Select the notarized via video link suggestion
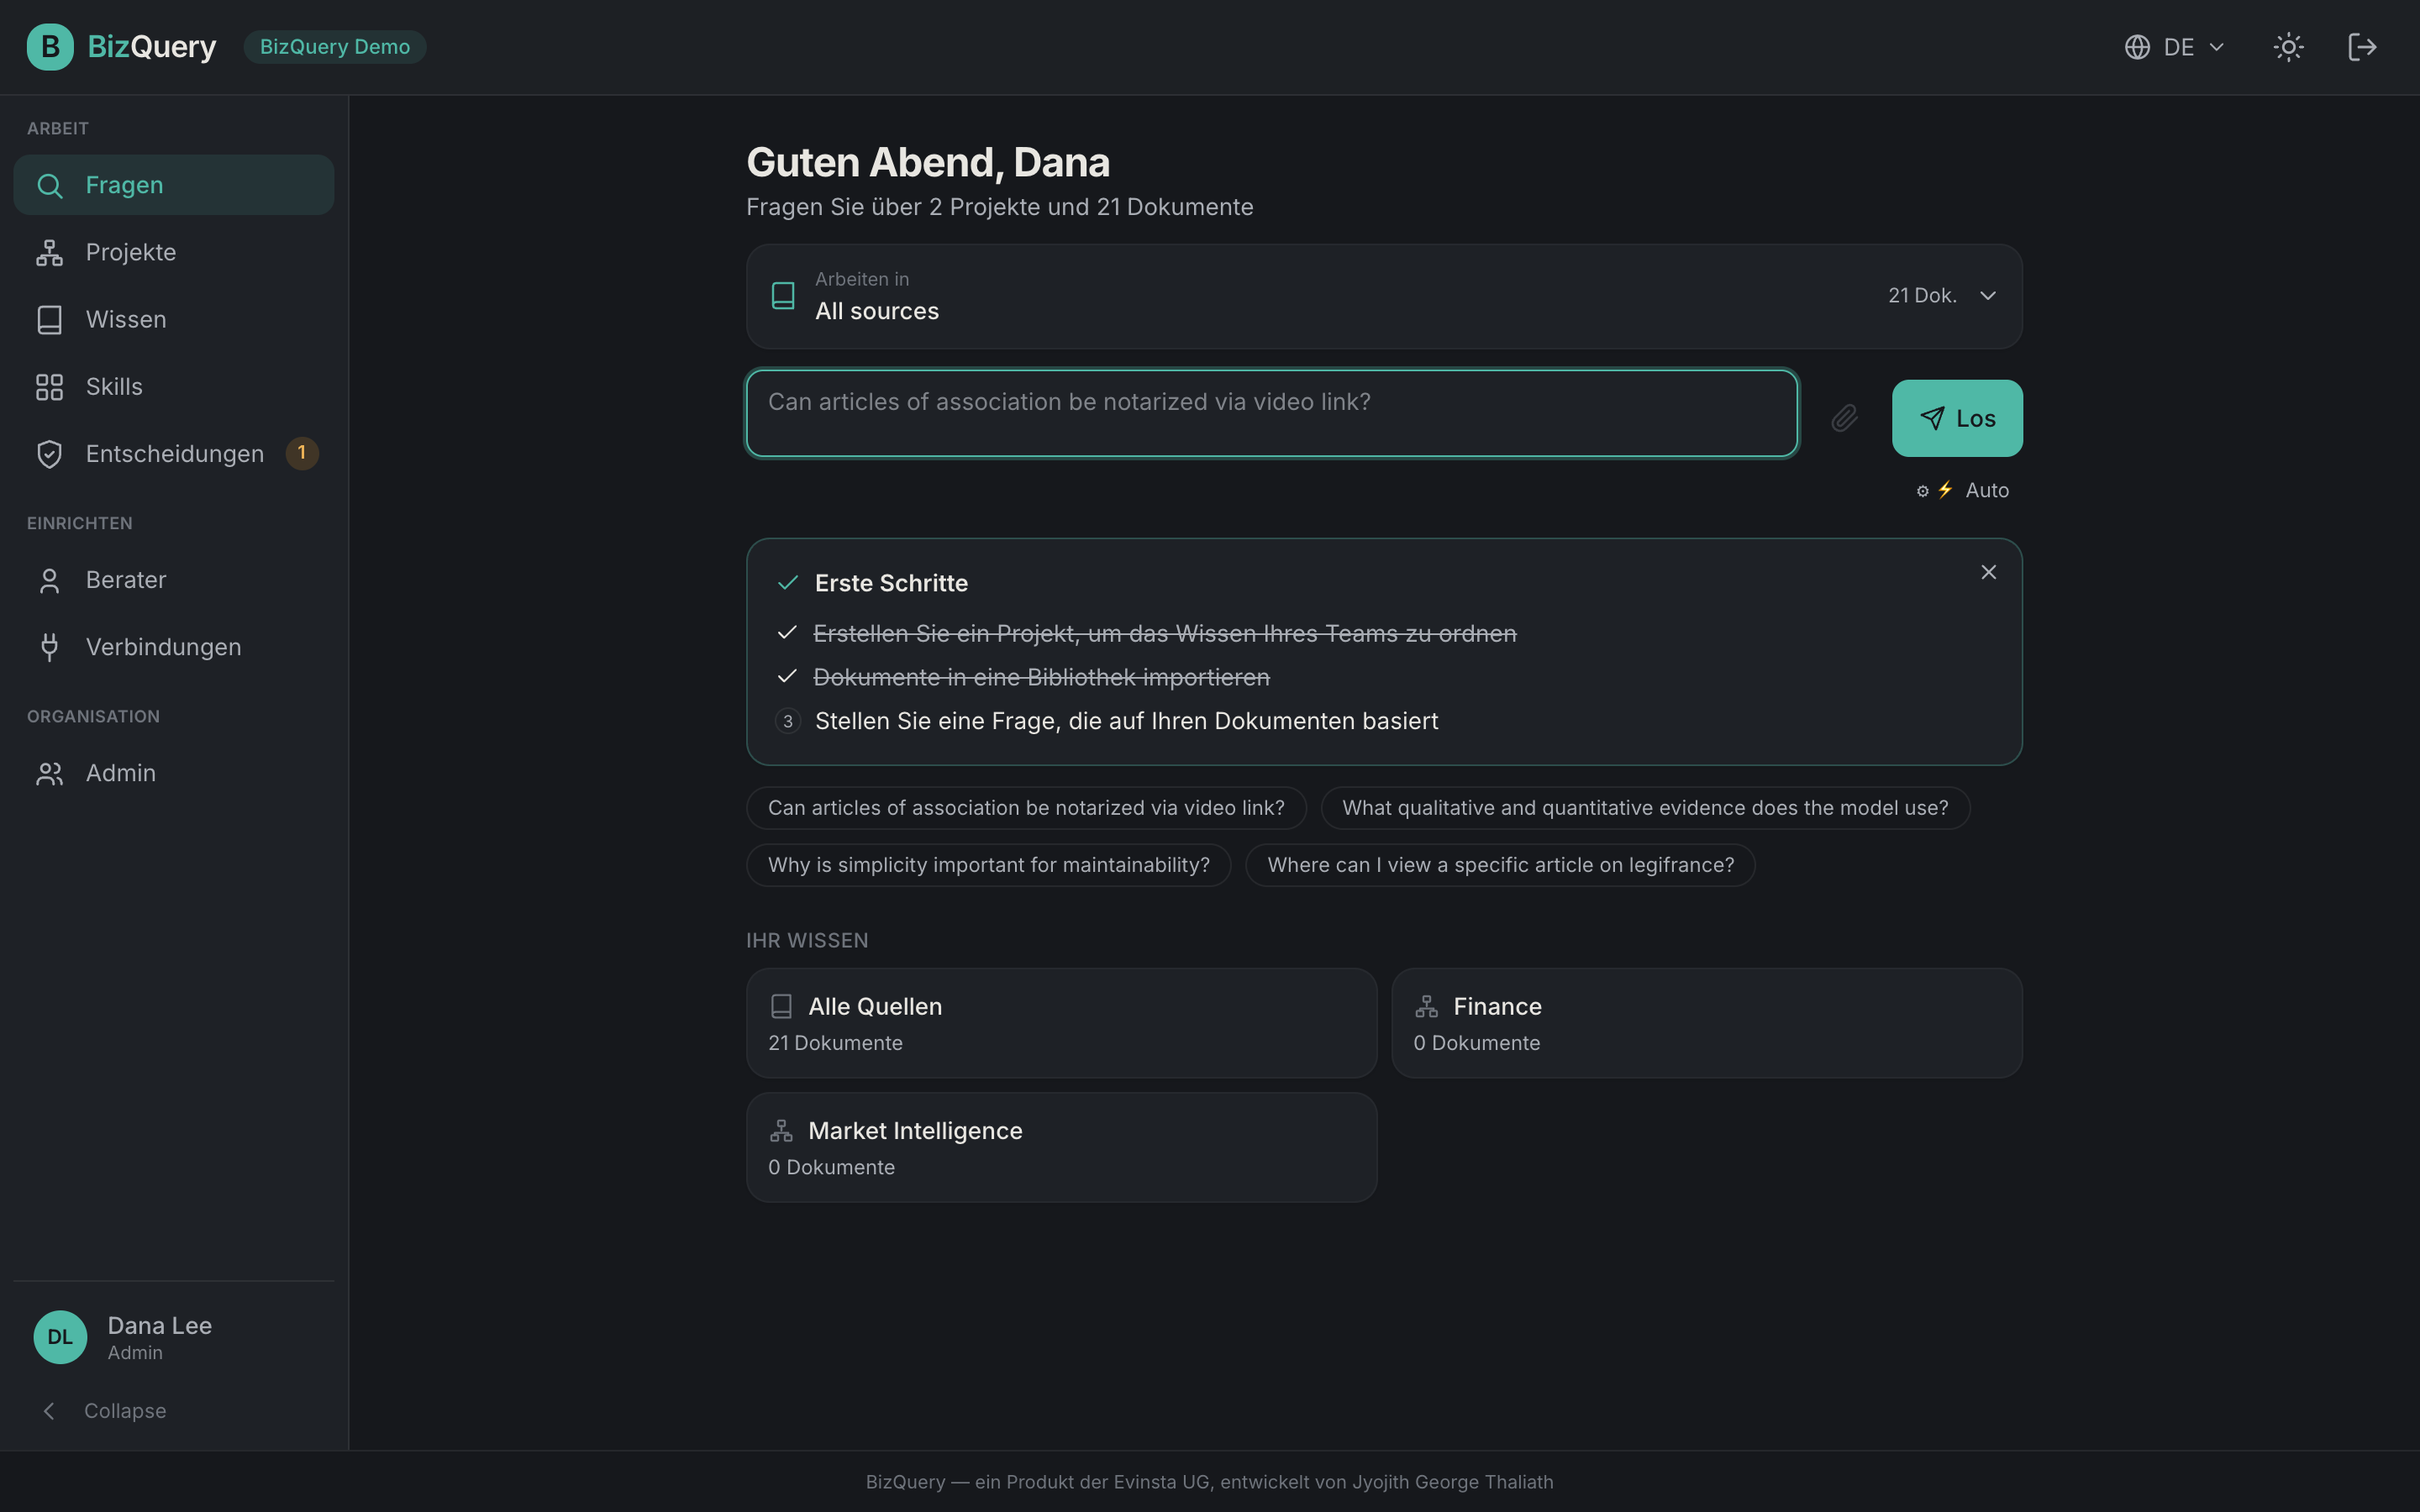2420x1512 pixels. (1026, 808)
